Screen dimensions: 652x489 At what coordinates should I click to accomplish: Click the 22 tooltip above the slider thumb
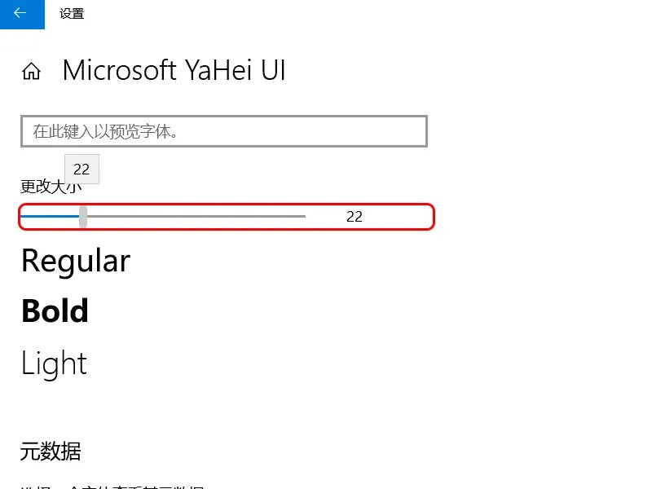click(x=81, y=170)
